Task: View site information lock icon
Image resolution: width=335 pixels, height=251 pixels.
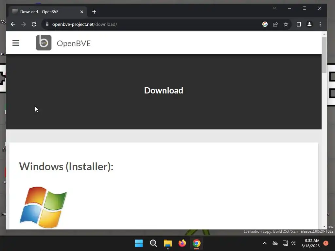Action: [47, 24]
